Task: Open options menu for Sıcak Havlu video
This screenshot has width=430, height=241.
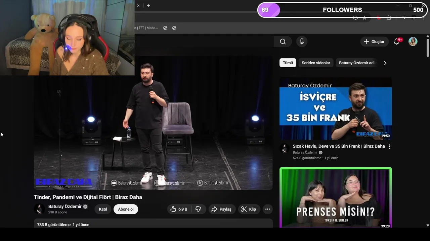Action: pos(390,147)
